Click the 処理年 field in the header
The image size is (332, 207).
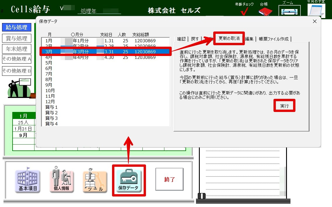99,11
